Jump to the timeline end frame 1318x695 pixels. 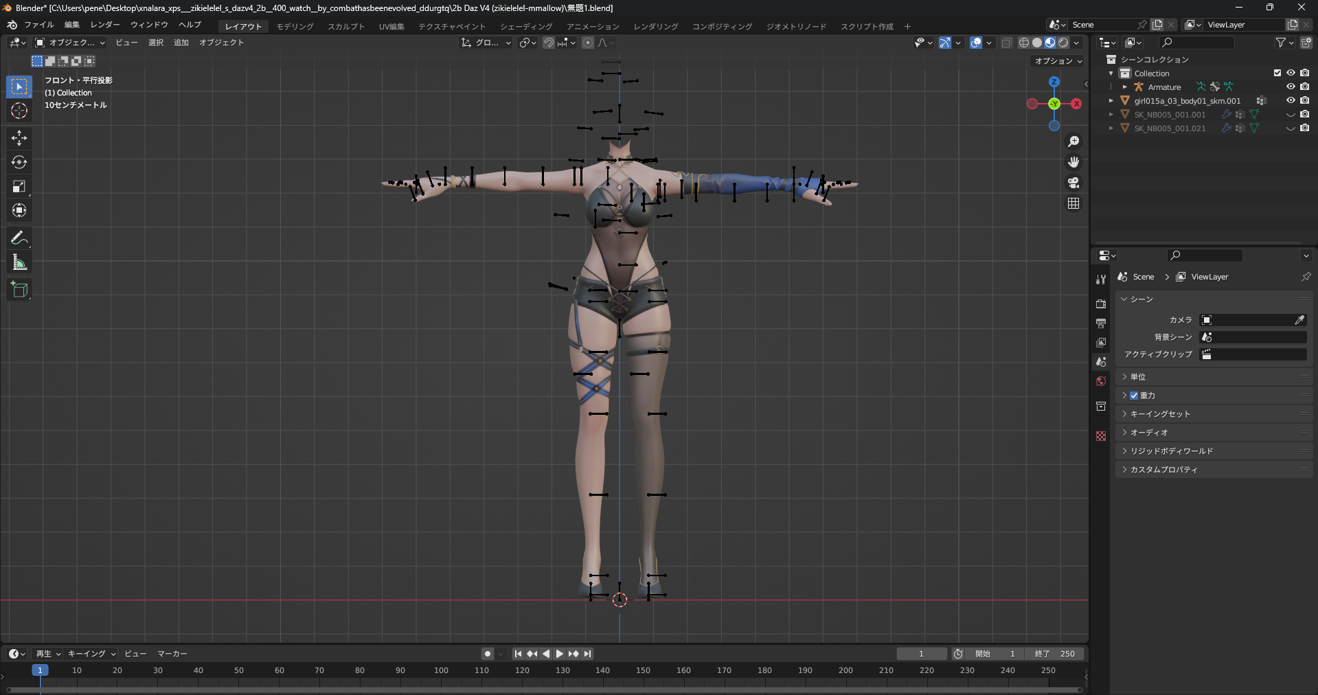[587, 654]
